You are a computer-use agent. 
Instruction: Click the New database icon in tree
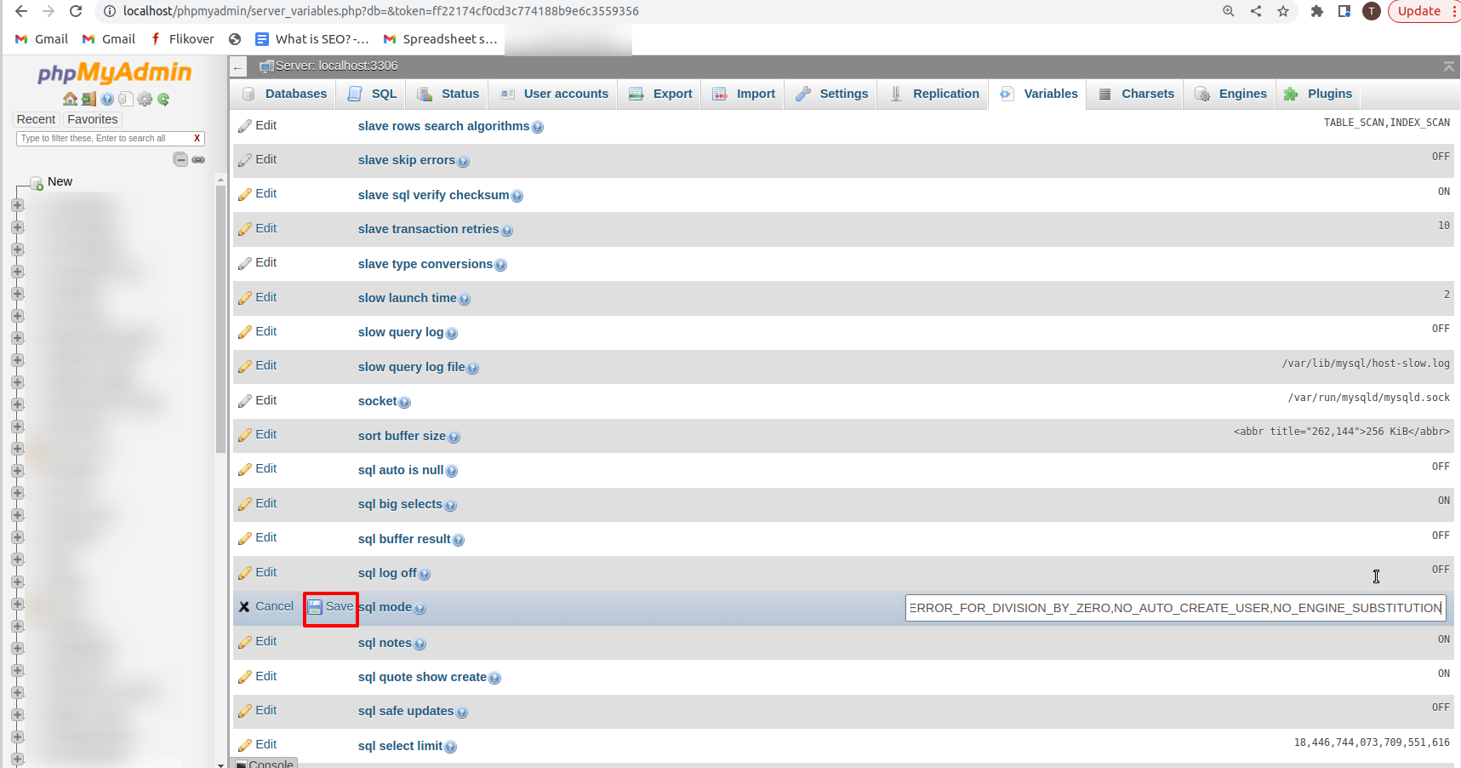[x=37, y=182]
